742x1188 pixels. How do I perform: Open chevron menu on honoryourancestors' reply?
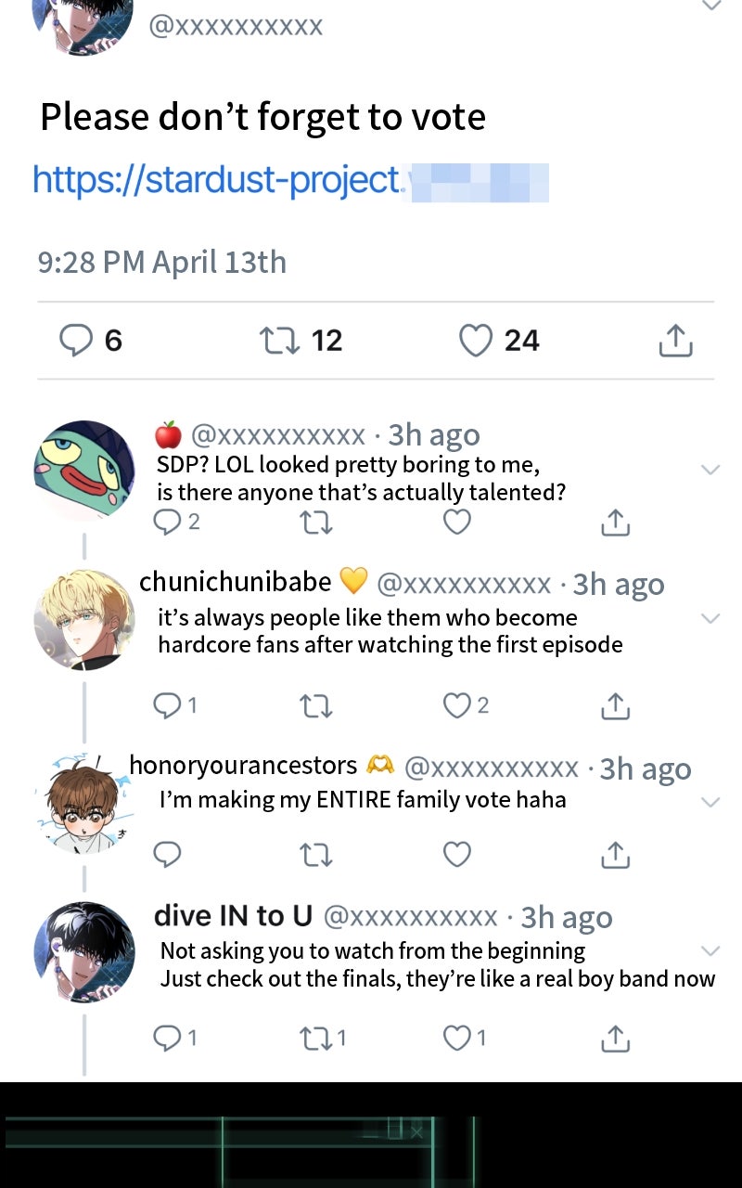point(710,802)
